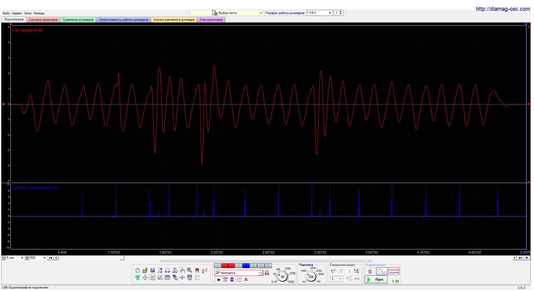Viewport: 534px width, 291px height.
Task: Open the cylinder firing order 1-3-4-2 dropdown
Action: coord(319,13)
